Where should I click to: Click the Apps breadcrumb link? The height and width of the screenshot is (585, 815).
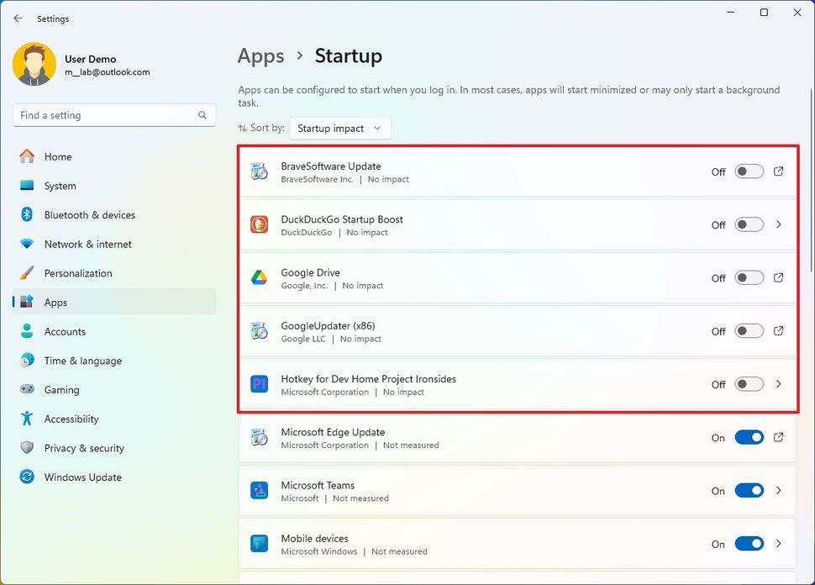(x=260, y=55)
